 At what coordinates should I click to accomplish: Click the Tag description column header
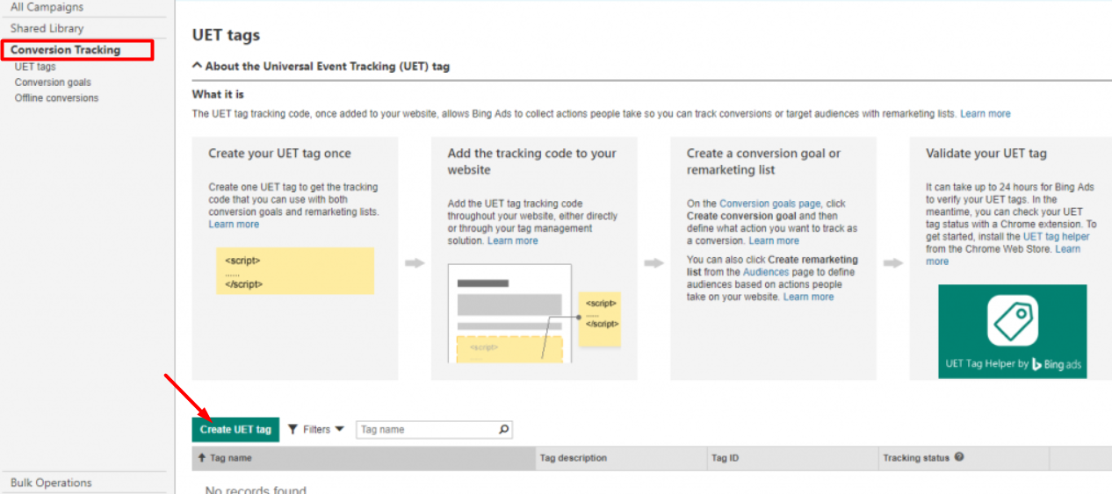pyautogui.click(x=621, y=458)
